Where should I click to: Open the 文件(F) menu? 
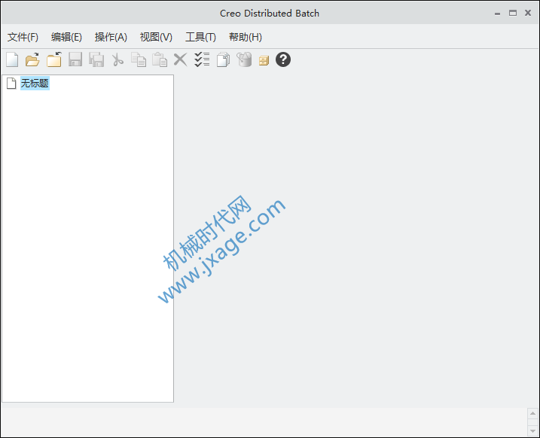(23, 37)
